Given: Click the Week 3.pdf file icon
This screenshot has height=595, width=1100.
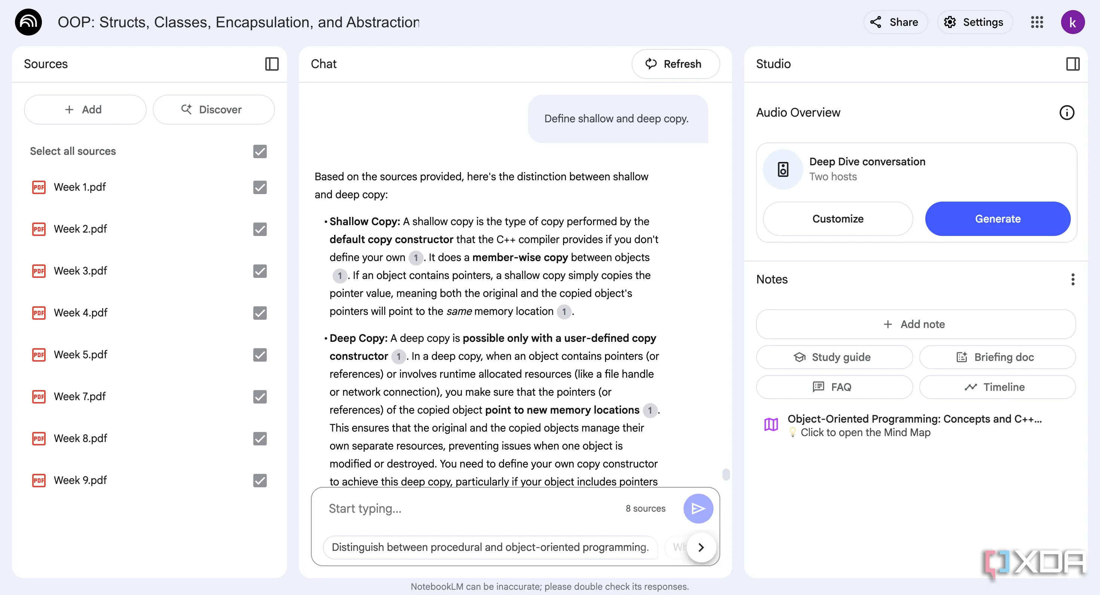Looking at the screenshot, I should pos(39,271).
